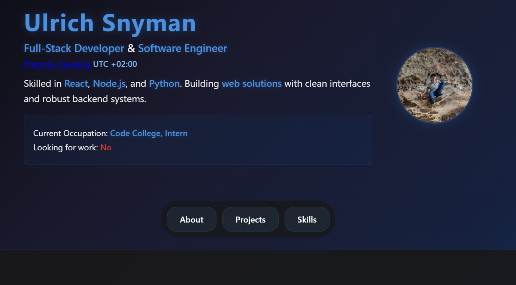
Task: Click the highlighted web solutions phrase
Action: [x=252, y=83]
